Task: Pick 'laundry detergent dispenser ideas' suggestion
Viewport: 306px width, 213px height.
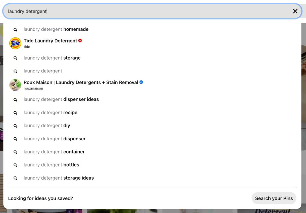Action: click(x=61, y=99)
